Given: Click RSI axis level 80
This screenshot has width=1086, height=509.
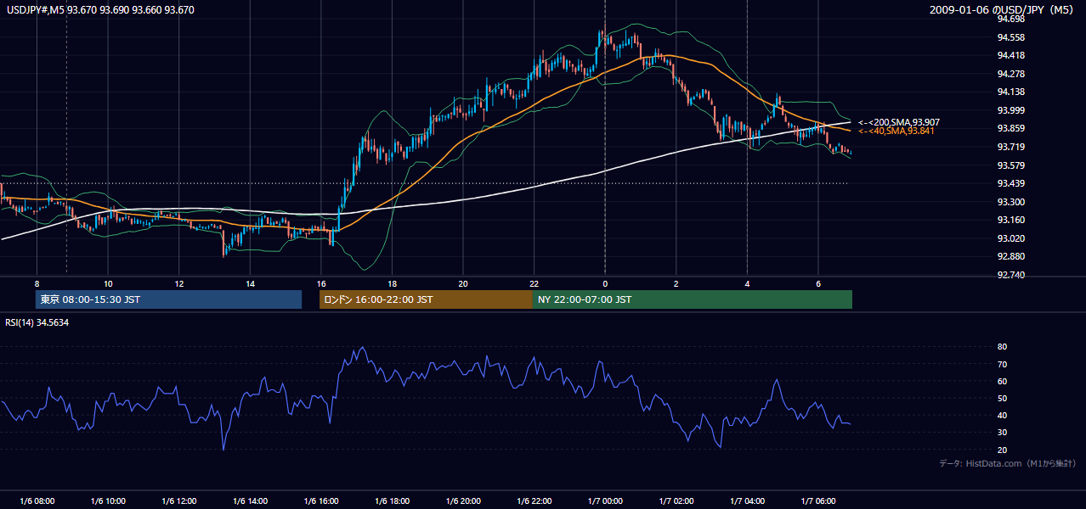Looking at the screenshot, I should point(1002,347).
